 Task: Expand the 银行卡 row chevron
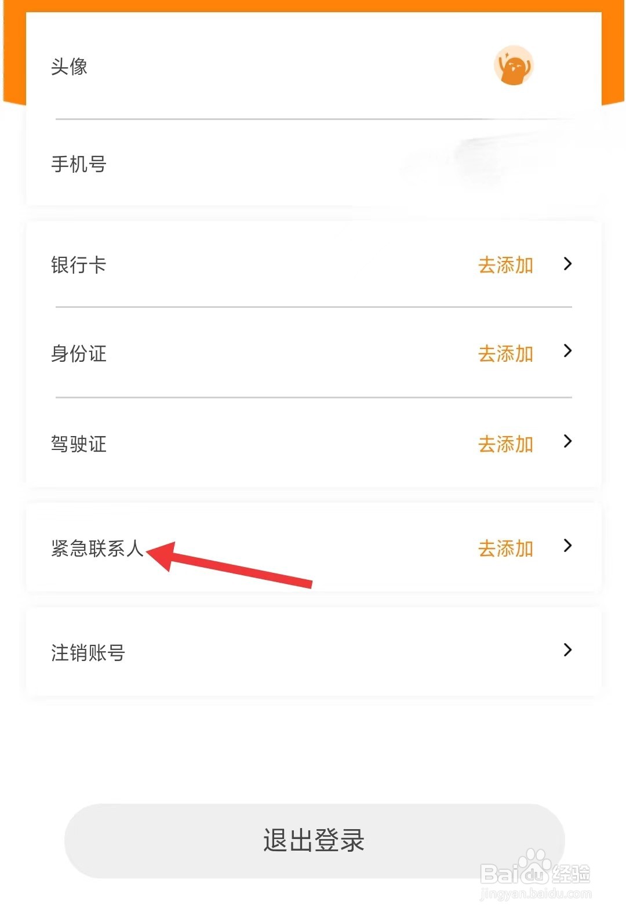[567, 264]
